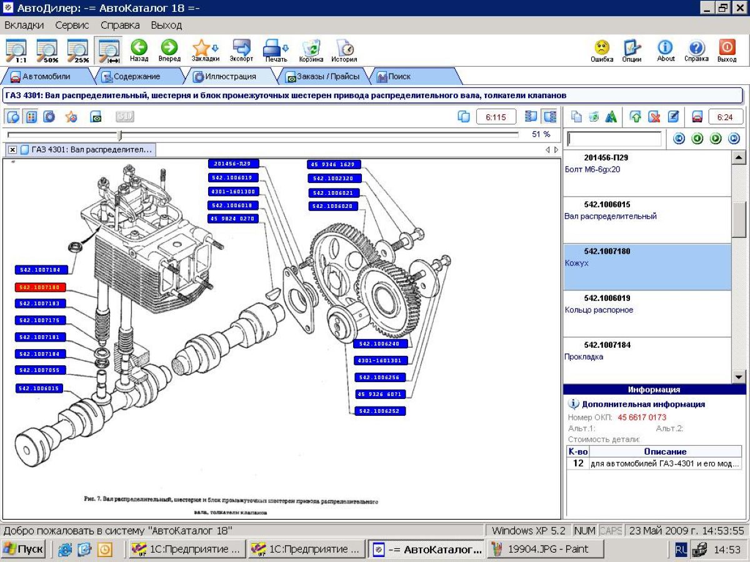Select part 201456-П29 Болт М6-6gx20 in list
Screen dimensions: 750x562
coord(647,173)
